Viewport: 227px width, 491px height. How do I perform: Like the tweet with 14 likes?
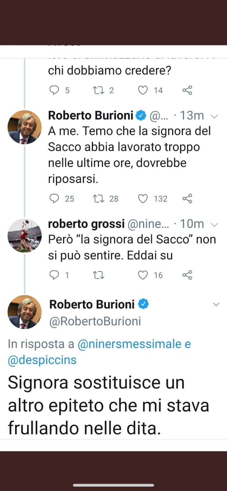point(143,90)
